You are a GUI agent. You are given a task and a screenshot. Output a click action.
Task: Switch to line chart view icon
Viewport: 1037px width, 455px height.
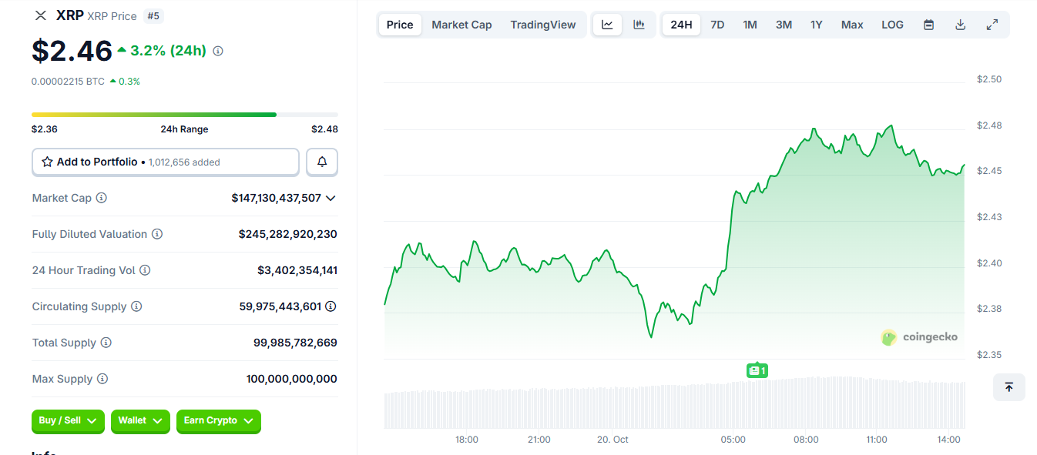coord(607,25)
